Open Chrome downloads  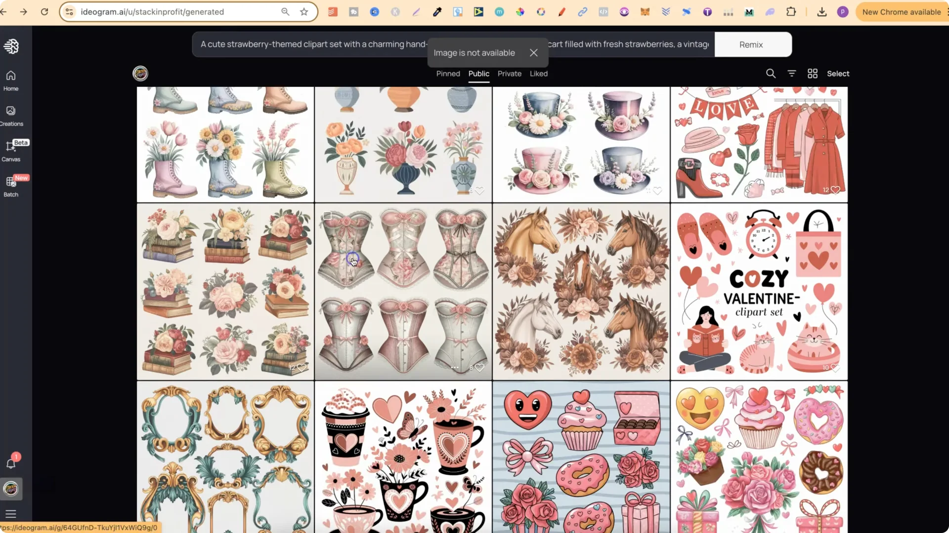[x=821, y=11]
